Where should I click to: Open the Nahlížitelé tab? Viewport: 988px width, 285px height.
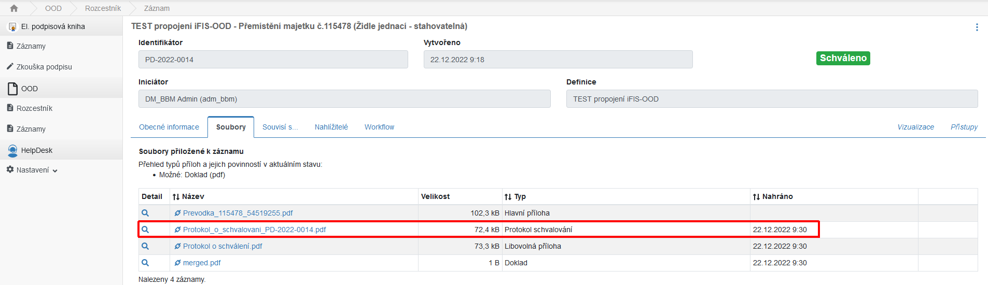point(331,127)
